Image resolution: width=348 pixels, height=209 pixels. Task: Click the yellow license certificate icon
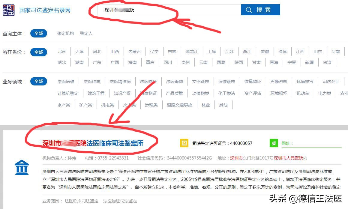click(184, 143)
